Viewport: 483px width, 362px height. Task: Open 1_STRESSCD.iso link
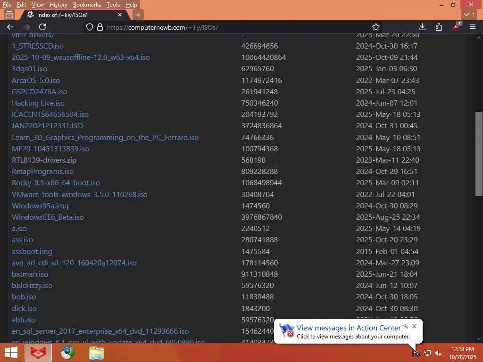click(x=38, y=46)
